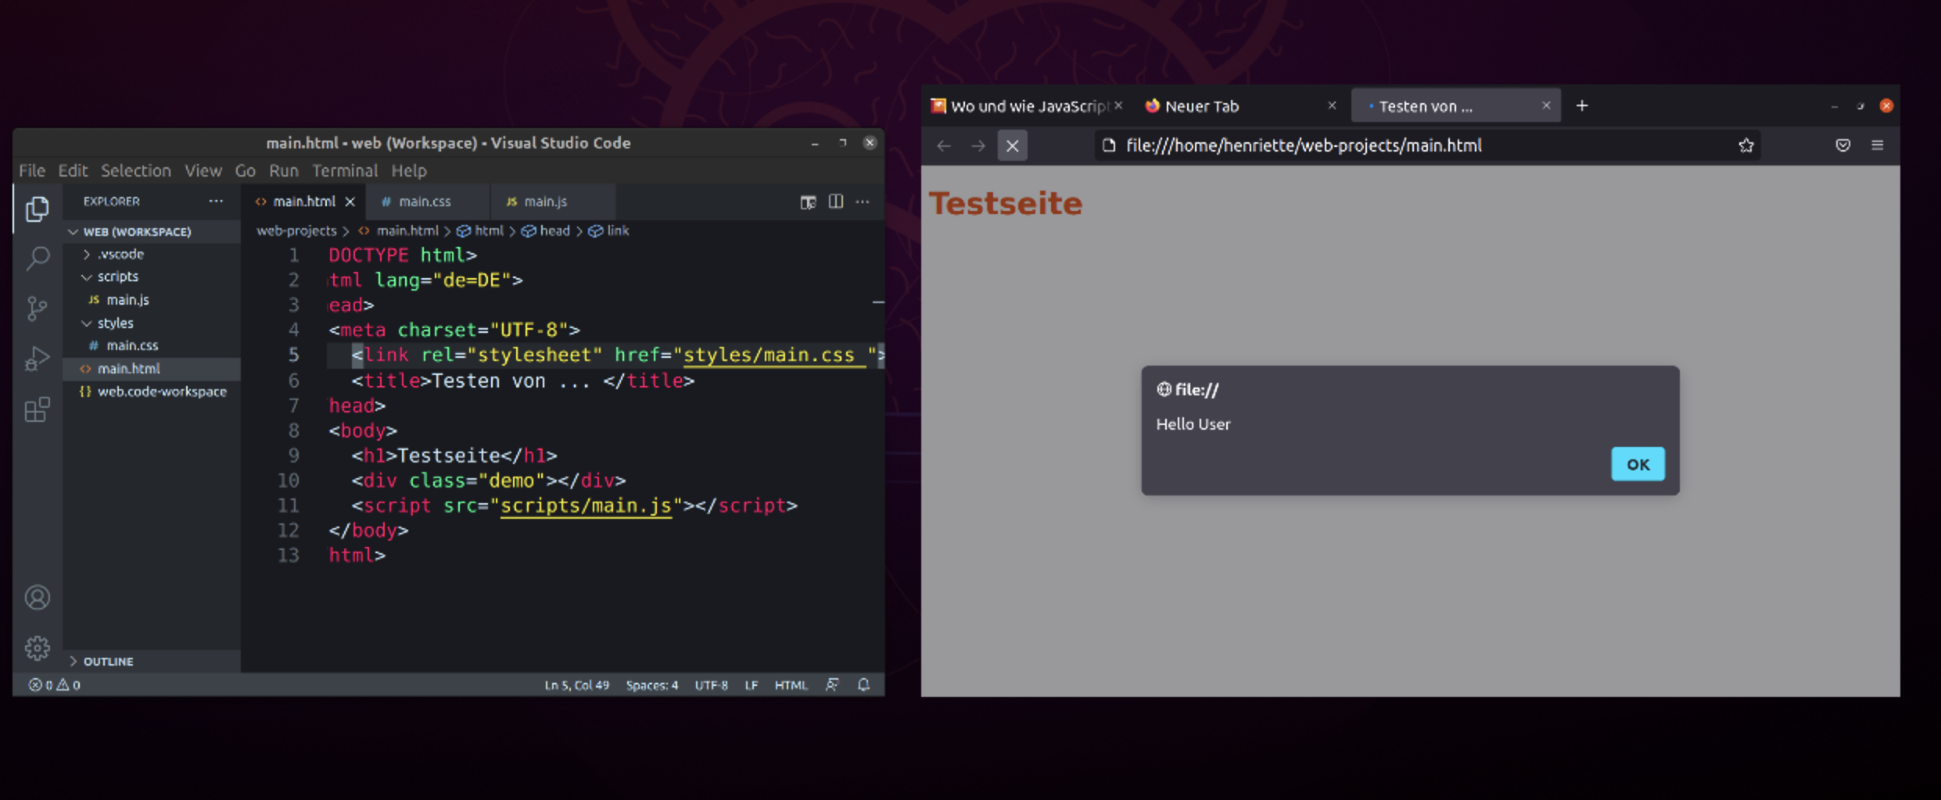
Task: Open a new Firefox tab
Action: pyautogui.click(x=1581, y=105)
